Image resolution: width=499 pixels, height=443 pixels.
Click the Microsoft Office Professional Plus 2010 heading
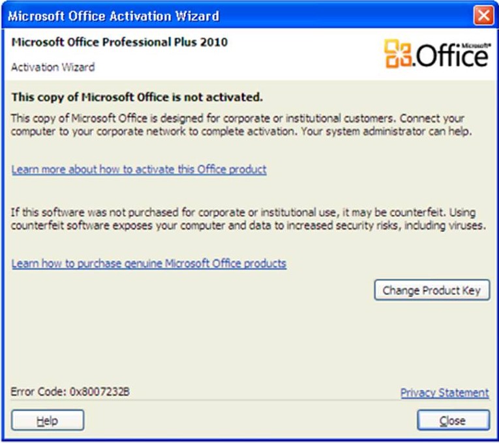(119, 42)
